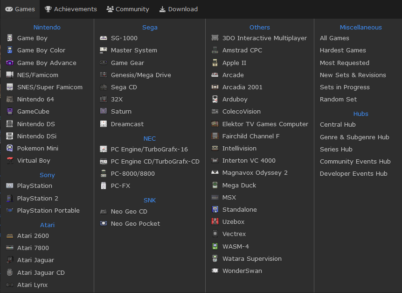This screenshot has height=293, width=402.
Task: Click the Atari 2600 console icon
Action: coord(10,236)
